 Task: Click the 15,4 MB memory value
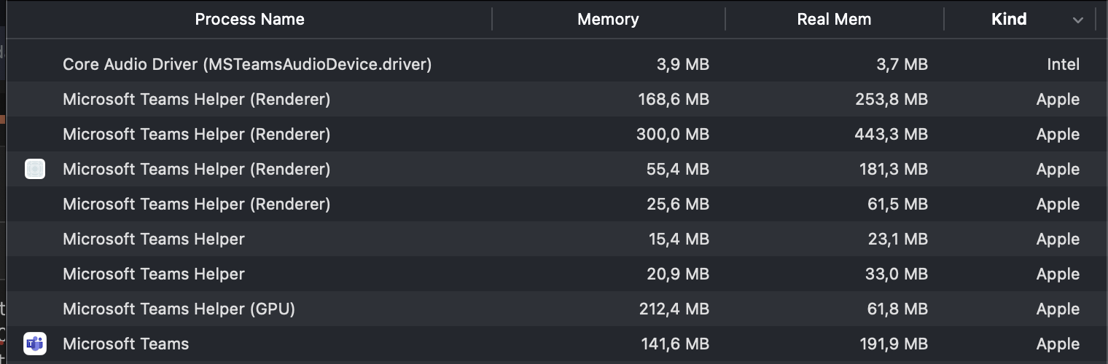coord(679,239)
